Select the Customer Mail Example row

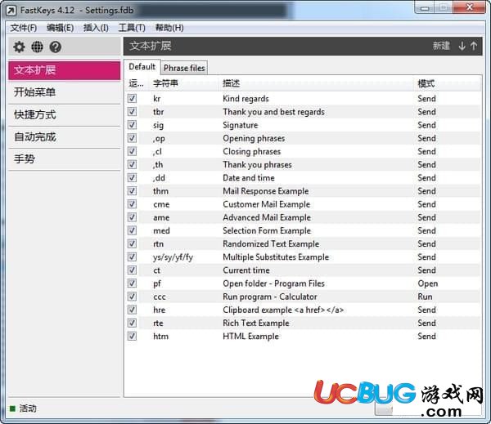coord(303,204)
